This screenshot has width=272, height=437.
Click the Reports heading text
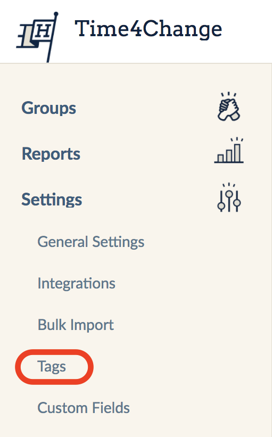(51, 154)
